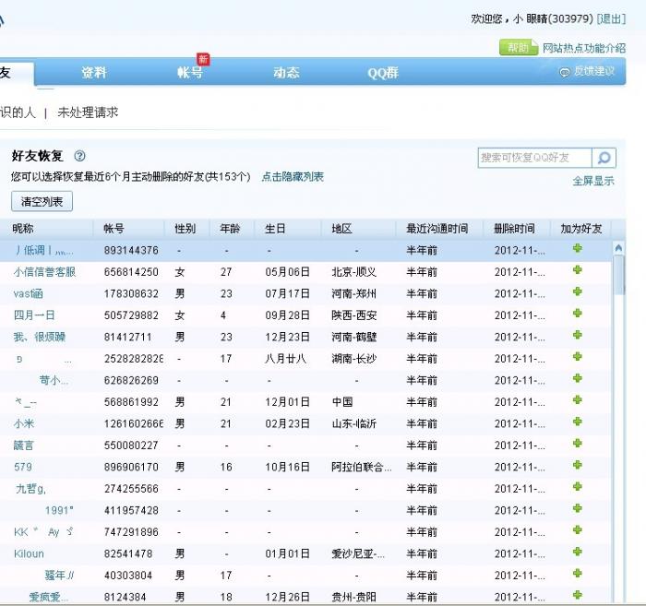Add friend plus icon for 896906170
The image size is (646, 606).
577,465
